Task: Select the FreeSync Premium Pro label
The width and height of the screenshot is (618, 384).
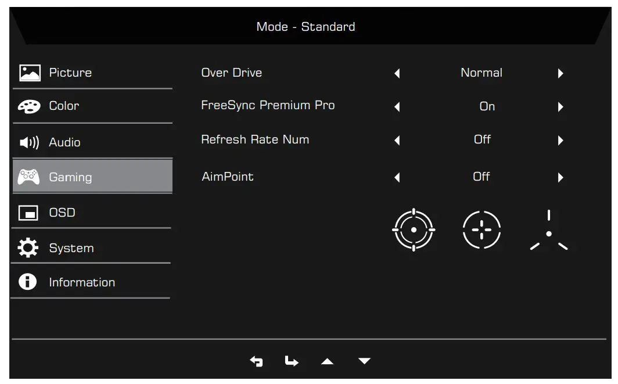Action: 268,106
